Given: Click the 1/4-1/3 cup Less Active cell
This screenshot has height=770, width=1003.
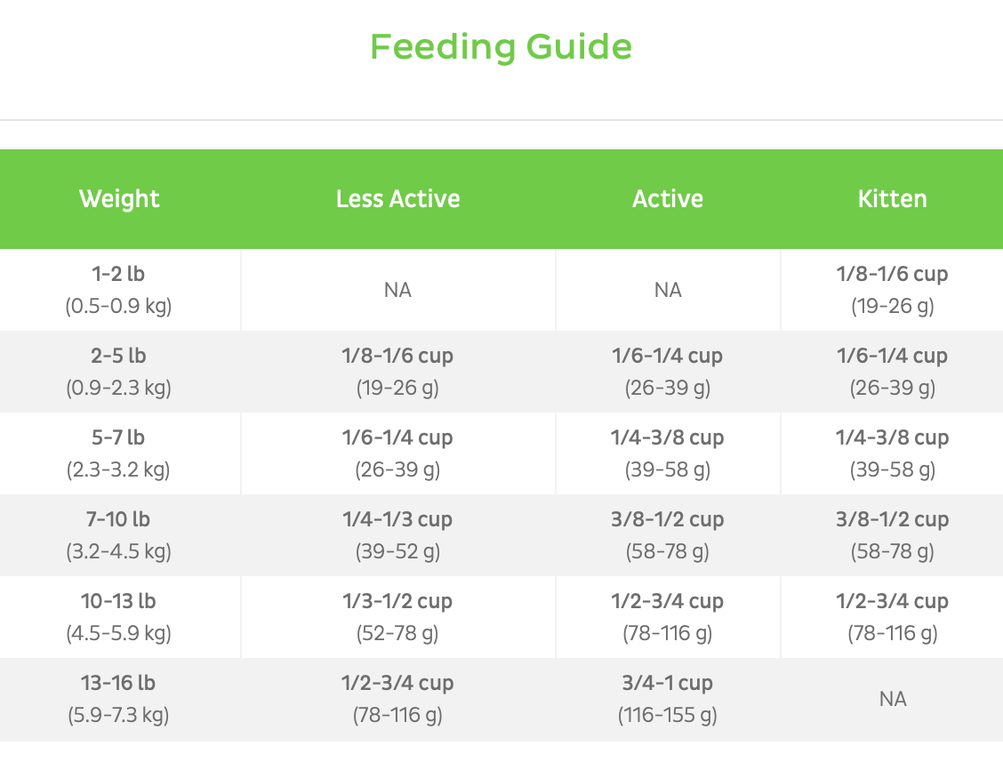Looking at the screenshot, I should click(x=397, y=535).
